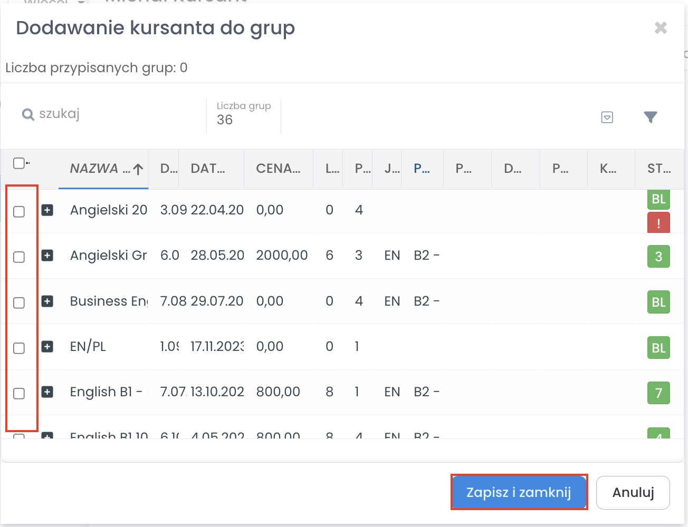688x527 pixels.
Task: Expand the Business English row with plus
Action: (47, 301)
